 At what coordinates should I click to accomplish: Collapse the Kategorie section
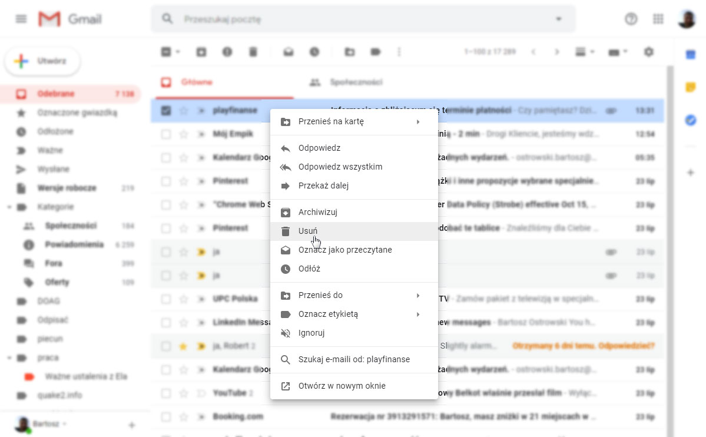[x=9, y=207]
